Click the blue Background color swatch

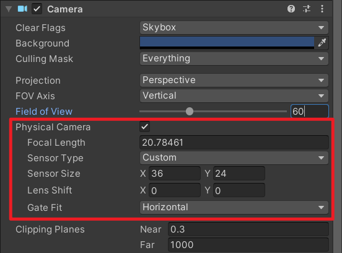click(x=227, y=43)
